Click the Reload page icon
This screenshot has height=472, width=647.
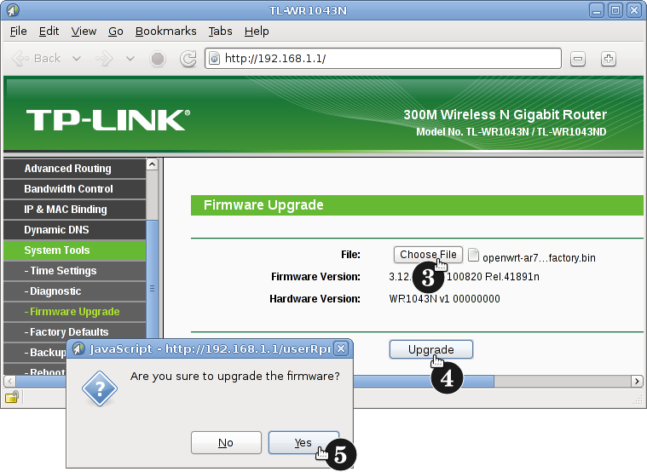(188, 59)
